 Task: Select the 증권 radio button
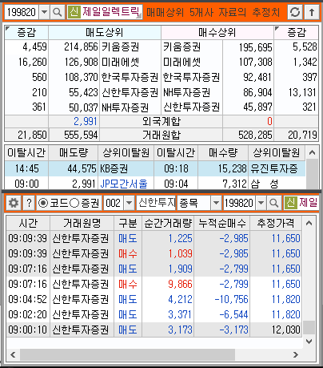click(74, 203)
